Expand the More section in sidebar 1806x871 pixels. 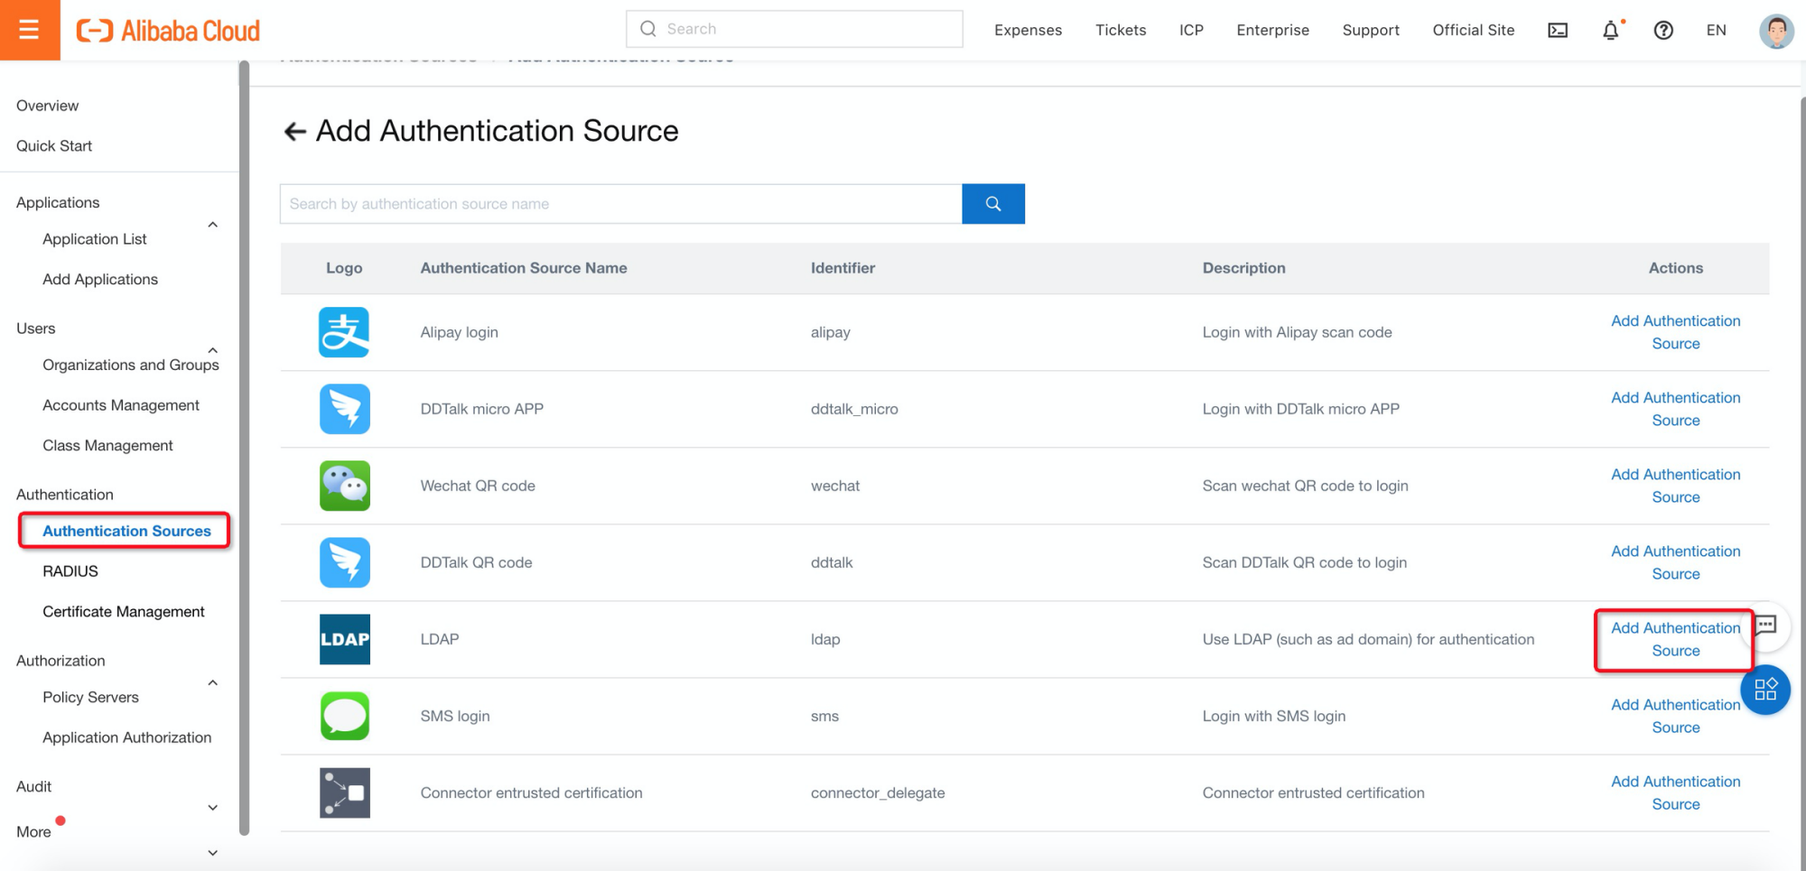point(212,852)
